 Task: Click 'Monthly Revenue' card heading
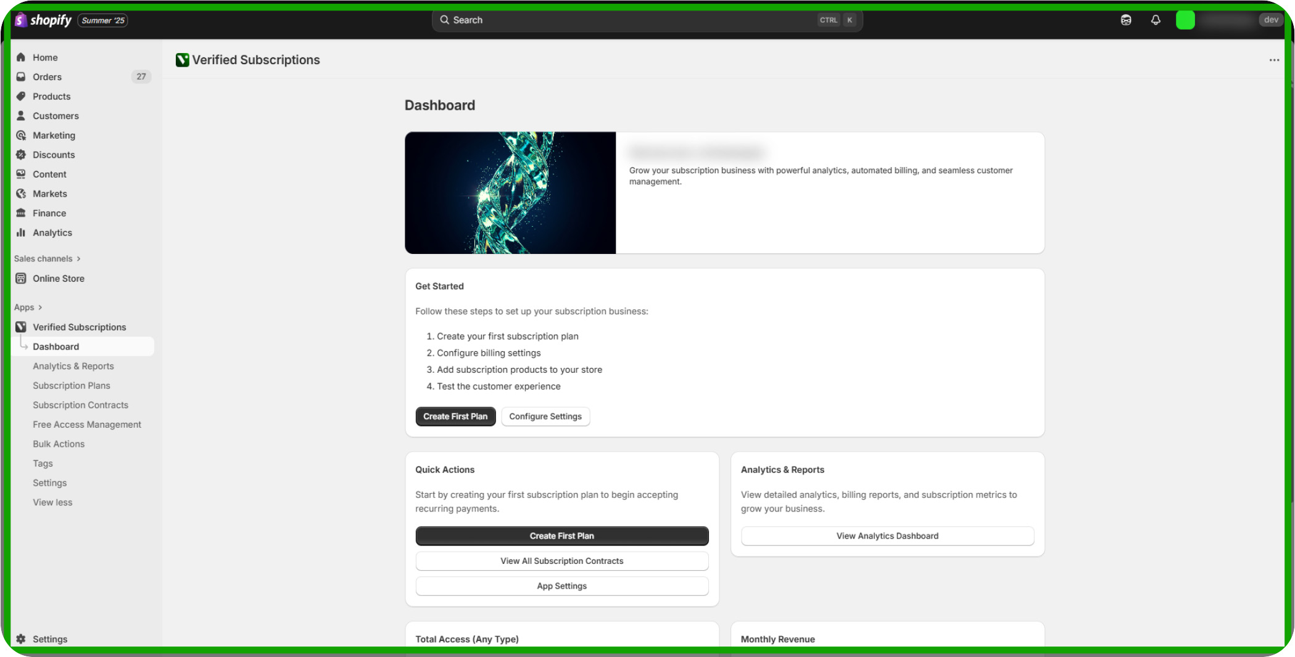[x=778, y=639]
